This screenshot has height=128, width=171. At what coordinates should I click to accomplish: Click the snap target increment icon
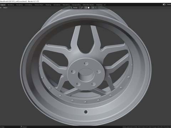(x=88, y=8)
